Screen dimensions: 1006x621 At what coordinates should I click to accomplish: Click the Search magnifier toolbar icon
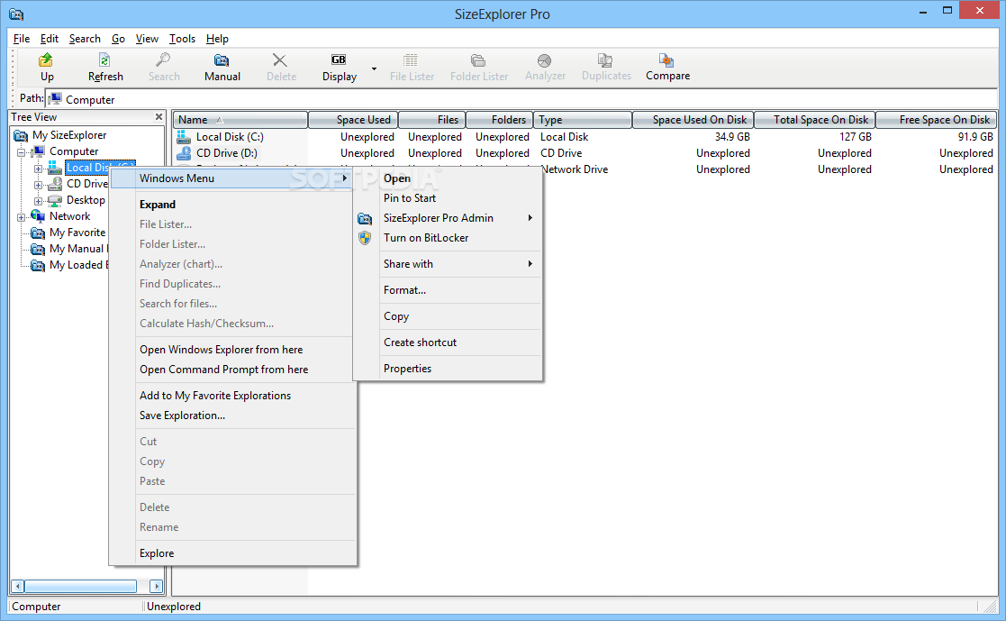coord(164,60)
